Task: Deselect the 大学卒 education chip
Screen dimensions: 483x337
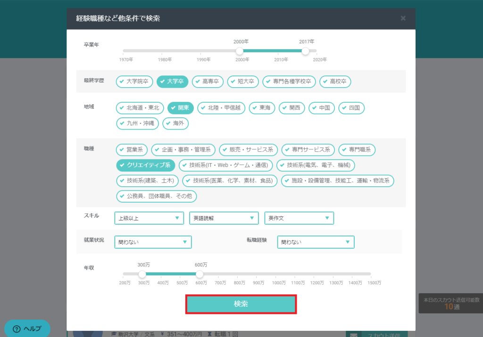Action: click(172, 82)
